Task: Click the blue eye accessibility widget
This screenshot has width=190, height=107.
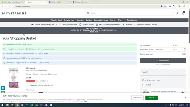Action: click(3, 88)
